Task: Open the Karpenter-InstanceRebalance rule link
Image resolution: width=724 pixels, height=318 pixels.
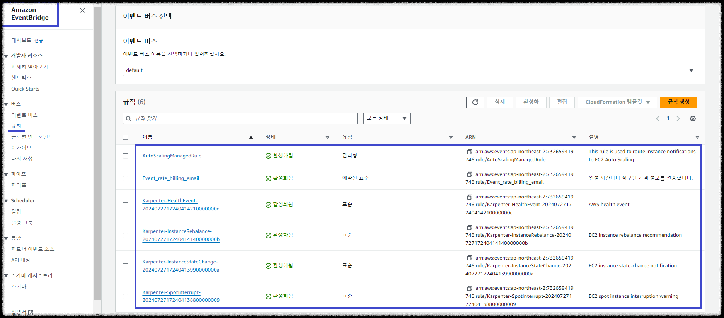Action: pos(181,236)
